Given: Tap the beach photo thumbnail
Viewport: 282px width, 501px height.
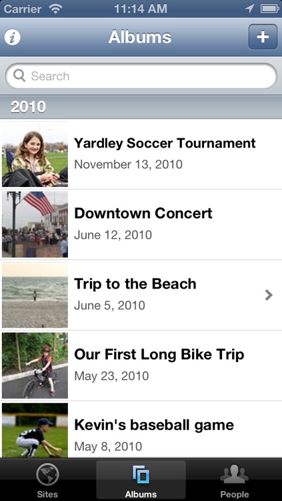Looking at the screenshot, I should pos(35,295).
